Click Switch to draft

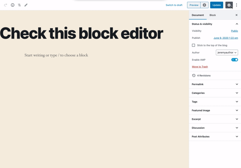coord(174,5)
